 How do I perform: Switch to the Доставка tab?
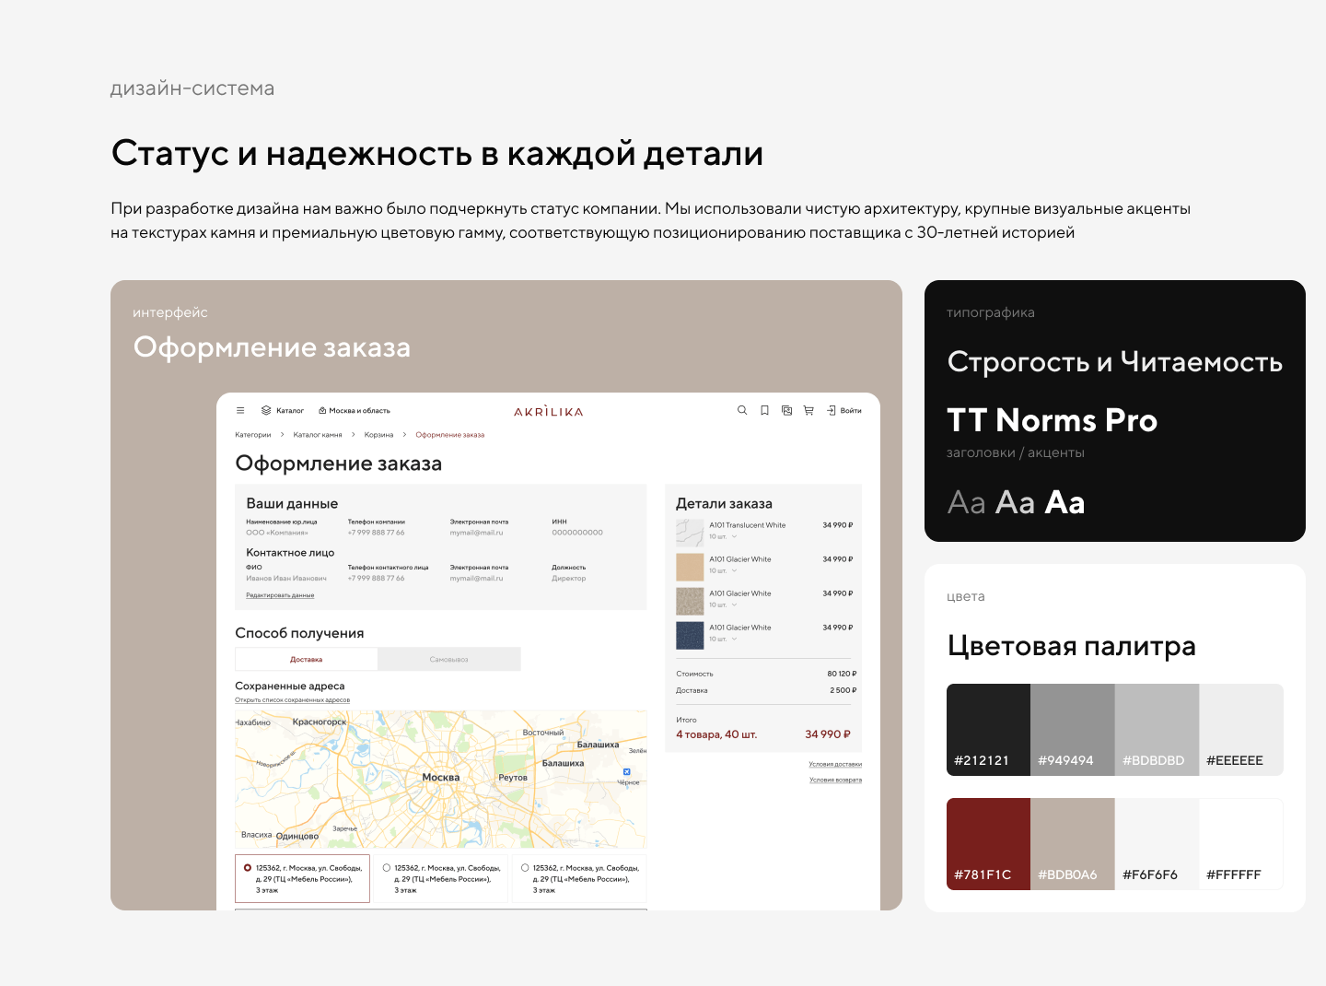(x=307, y=659)
